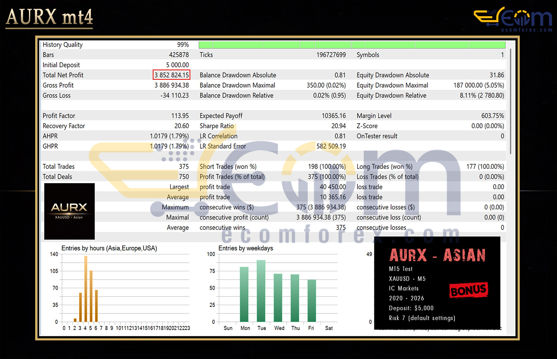Click the green History Quality progress bar

click(x=352, y=44)
